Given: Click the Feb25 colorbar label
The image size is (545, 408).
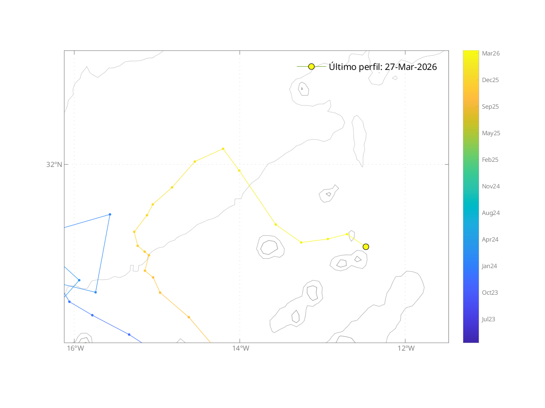Looking at the screenshot, I should point(490,160).
